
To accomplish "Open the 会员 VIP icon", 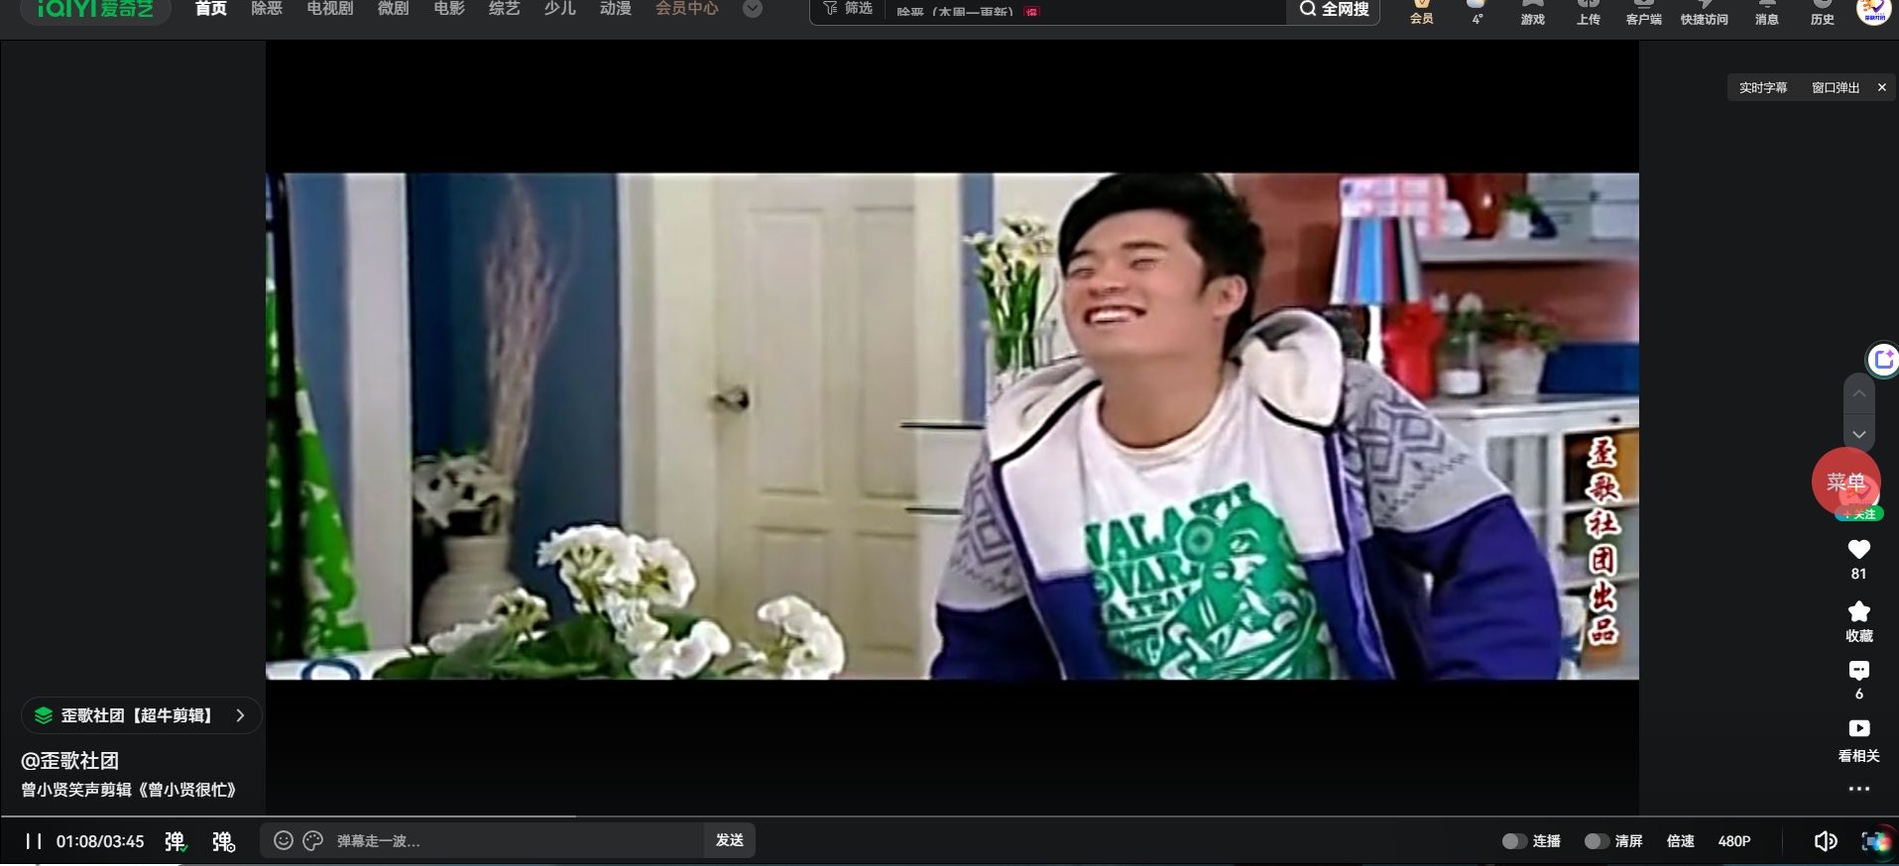I will (x=1422, y=11).
